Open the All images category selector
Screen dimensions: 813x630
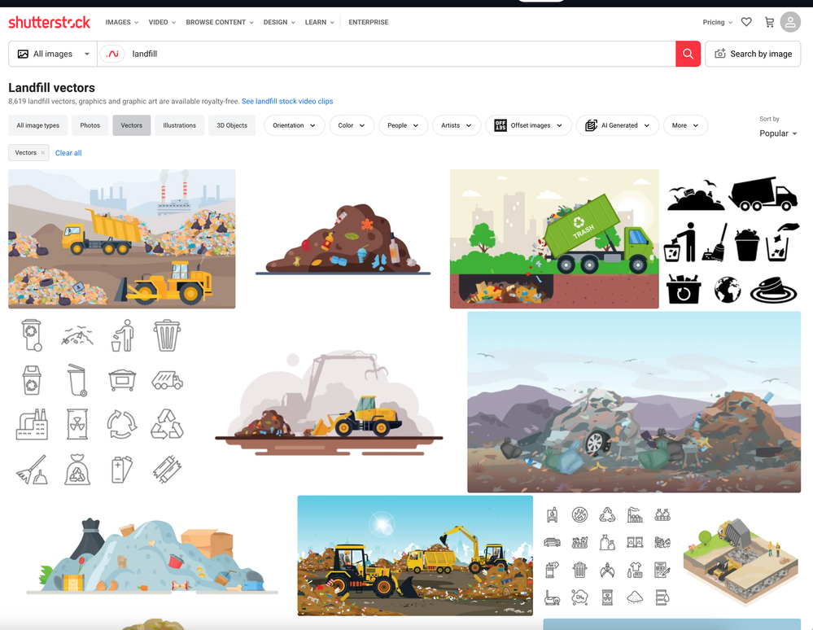pyautogui.click(x=52, y=53)
